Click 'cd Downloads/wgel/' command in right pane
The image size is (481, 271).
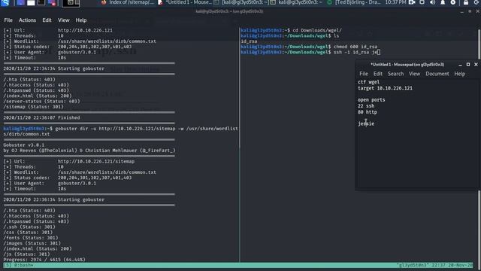317,30
